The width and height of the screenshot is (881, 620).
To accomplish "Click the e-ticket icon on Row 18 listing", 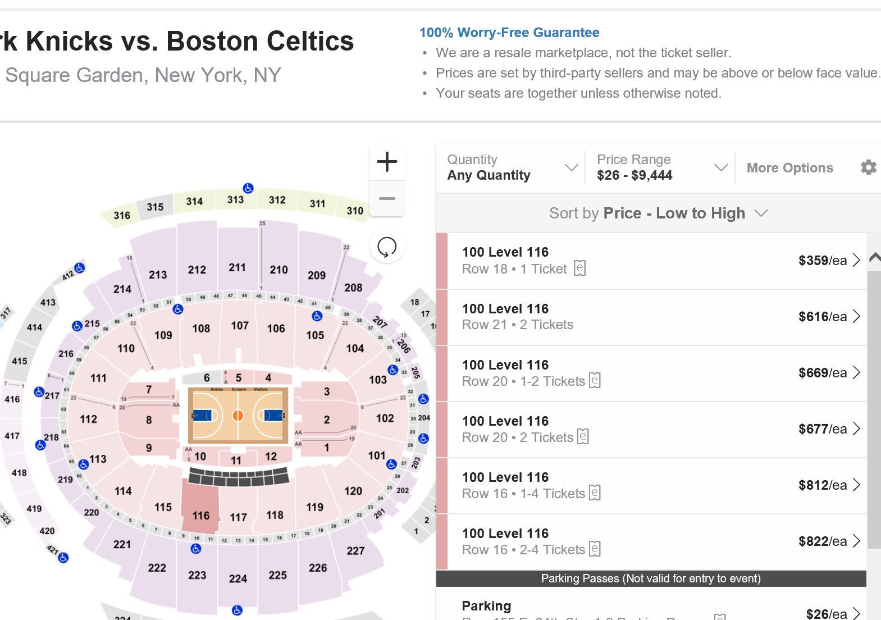I will coord(580,268).
